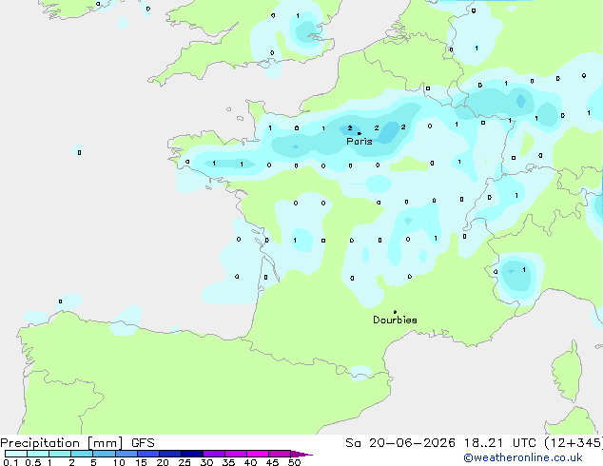603x466 pixels.
Task: Pick the 20 to 25 mm legend color
Action: 170,454
